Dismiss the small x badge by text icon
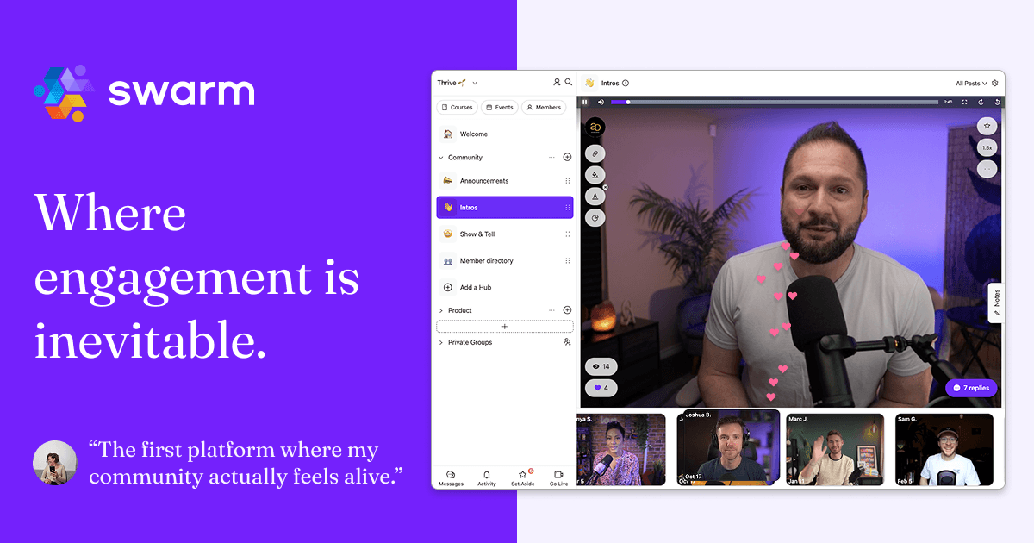This screenshot has width=1034, height=543. click(605, 187)
